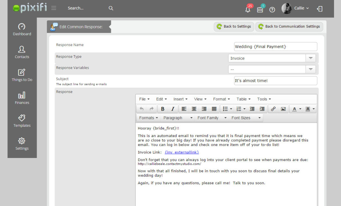Check the calendar icon with 1 notification
Image resolution: width=341 pixels, height=206 pixels.
(260, 10)
